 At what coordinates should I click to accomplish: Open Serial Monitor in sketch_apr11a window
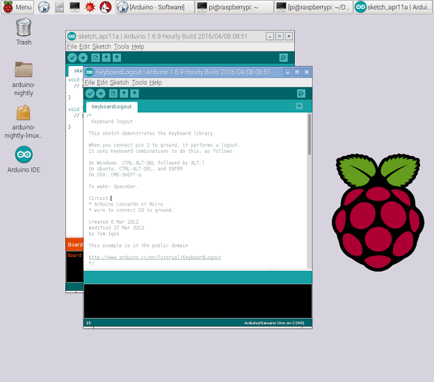[283, 58]
